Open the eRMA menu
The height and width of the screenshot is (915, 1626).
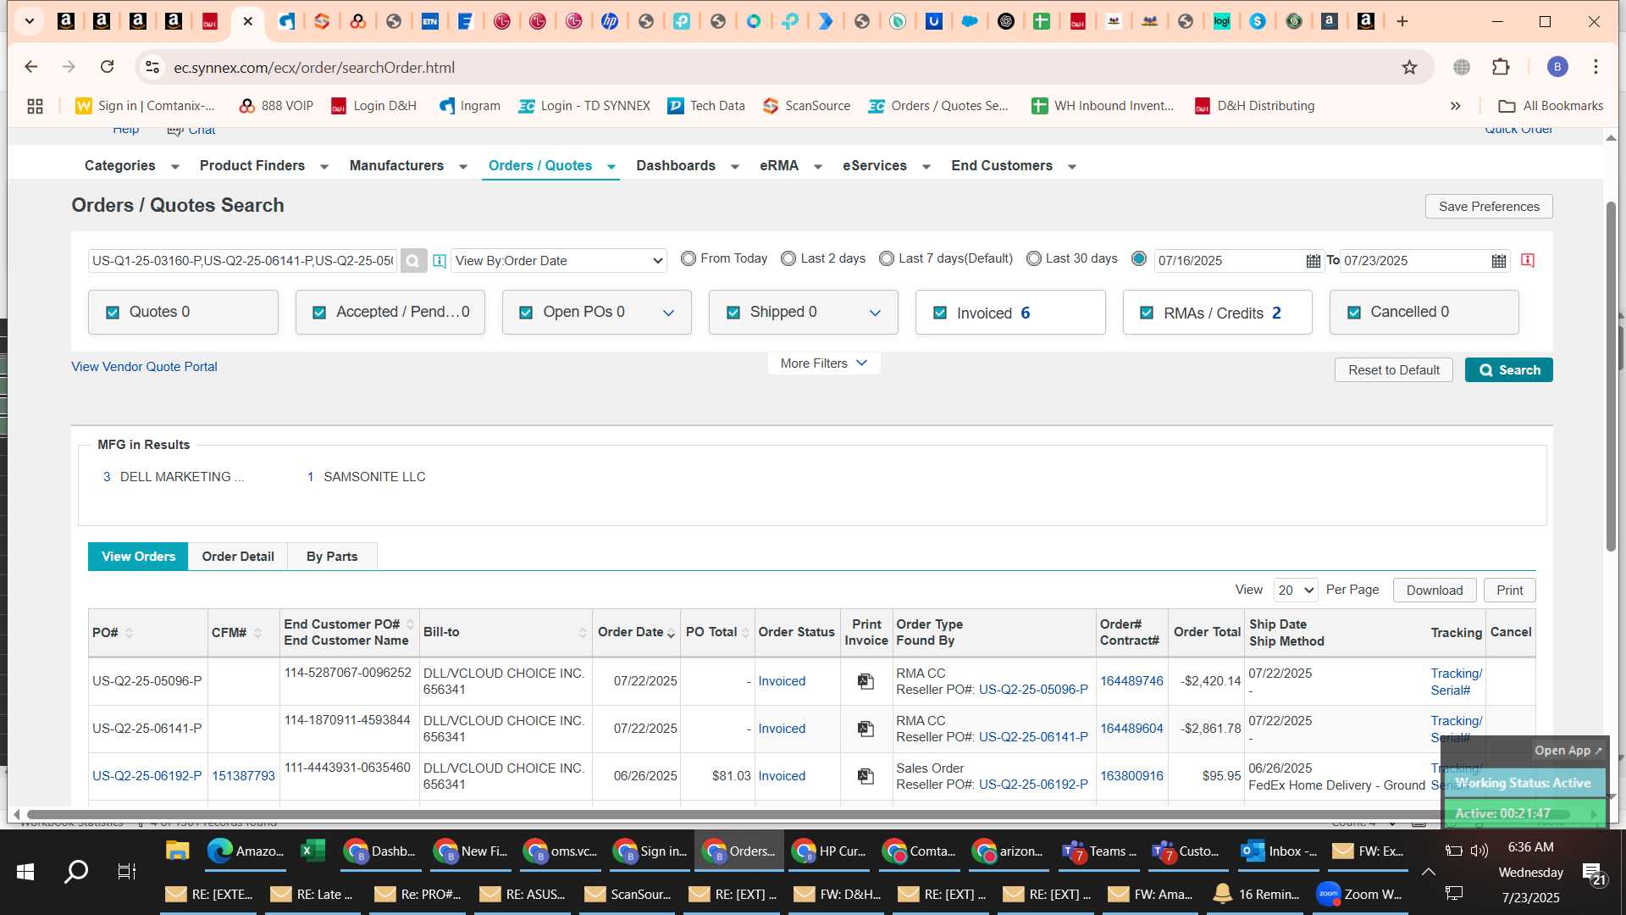click(x=779, y=166)
